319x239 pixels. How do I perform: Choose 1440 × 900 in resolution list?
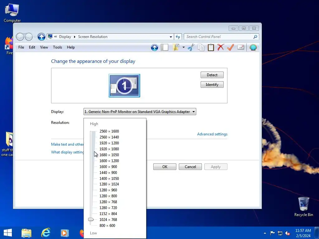[x=108, y=172]
